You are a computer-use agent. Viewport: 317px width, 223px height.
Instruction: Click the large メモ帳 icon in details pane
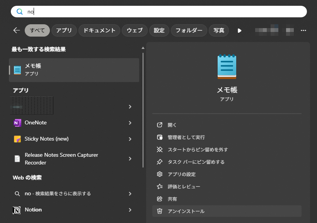[x=227, y=67]
